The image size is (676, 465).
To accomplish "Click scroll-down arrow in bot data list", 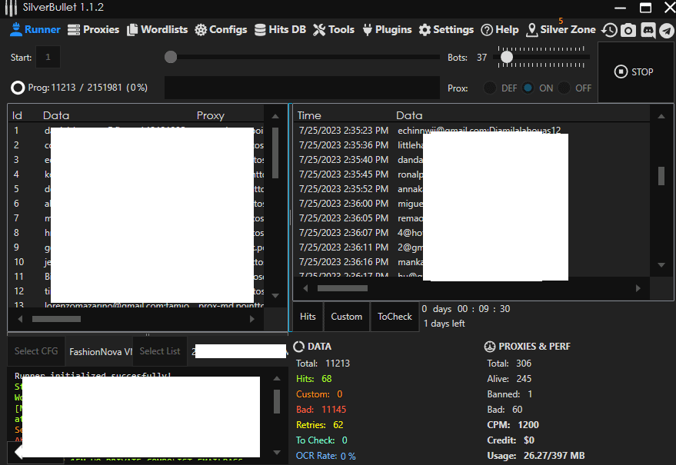I will [275, 296].
